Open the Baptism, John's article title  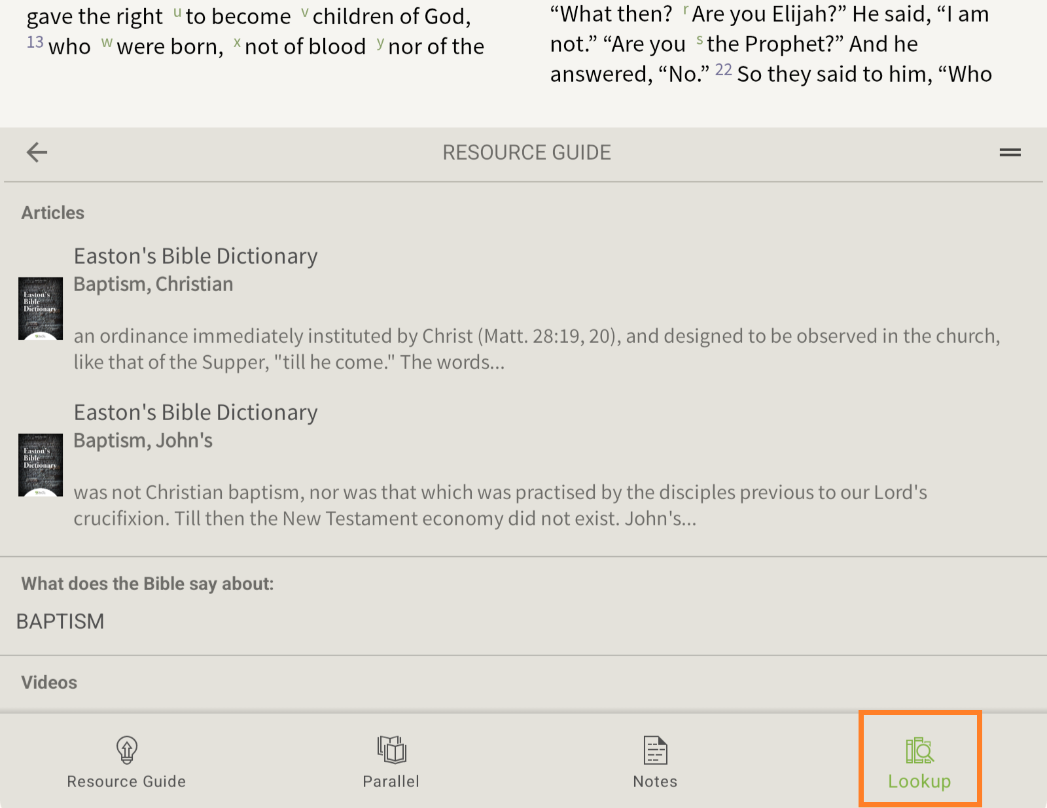tap(143, 441)
